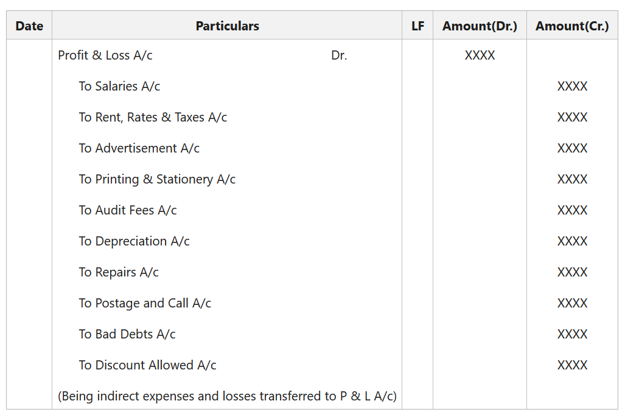Screen dimensions: 625x415
Task: Click the Dr. label beside Profit & Loss
Action: point(339,55)
